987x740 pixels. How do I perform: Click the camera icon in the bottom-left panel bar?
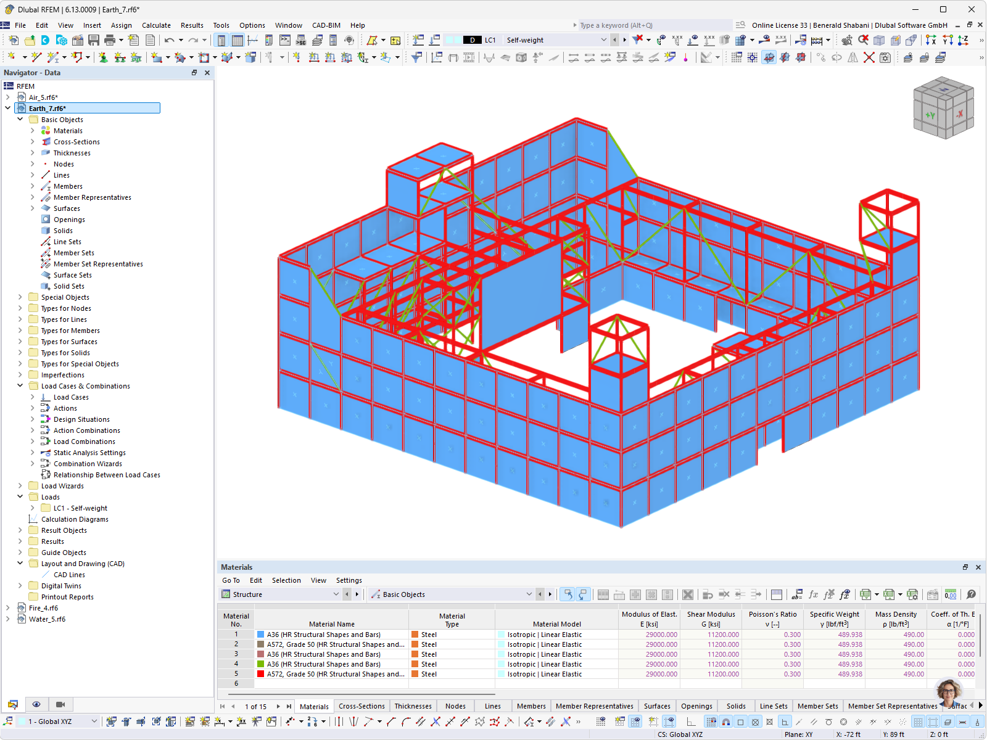(x=60, y=704)
